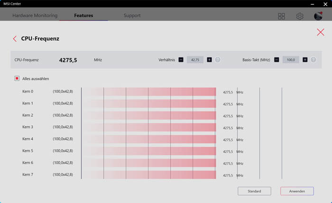This screenshot has width=332, height=203.
Task: Click help icon next to Basis-Takt
Action: 314,60
